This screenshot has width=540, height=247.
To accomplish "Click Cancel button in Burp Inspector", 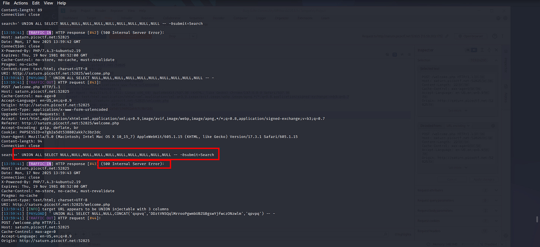I will (452, 179).
